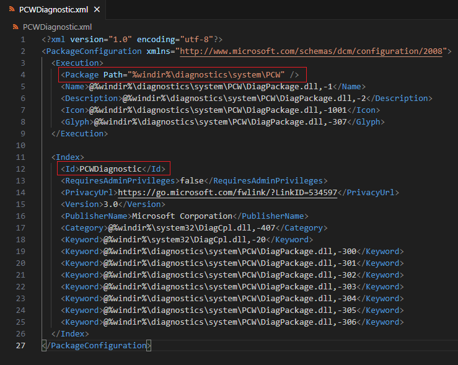This screenshot has width=458, height=365.
Task: Collapse the Execution block at line 3
Action: point(35,63)
